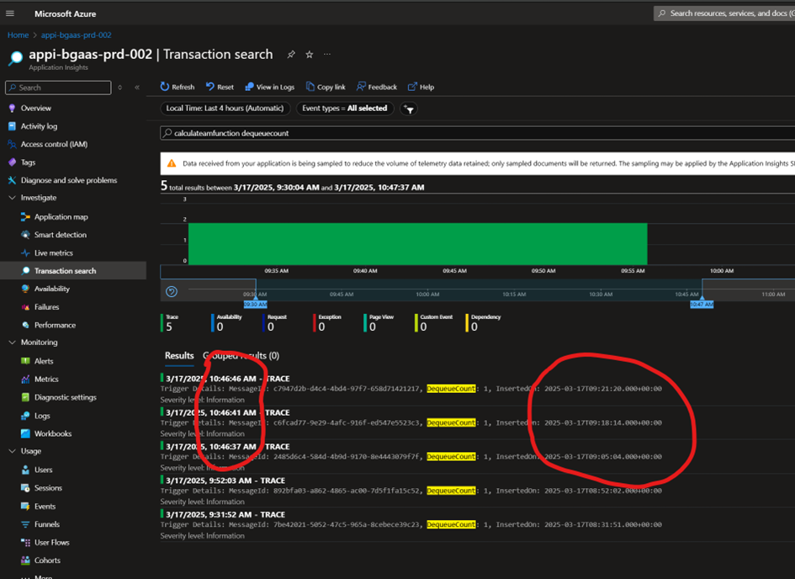Screen dimensions: 795x579
Task: Click the green histogram bar in chart
Action: coord(418,244)
